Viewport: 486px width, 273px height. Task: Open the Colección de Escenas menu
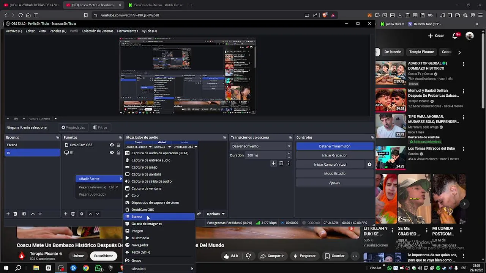coord(97,31)
